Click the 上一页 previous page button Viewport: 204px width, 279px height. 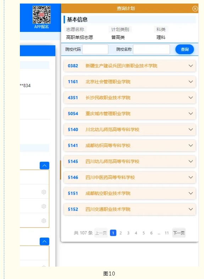(101, 233)
